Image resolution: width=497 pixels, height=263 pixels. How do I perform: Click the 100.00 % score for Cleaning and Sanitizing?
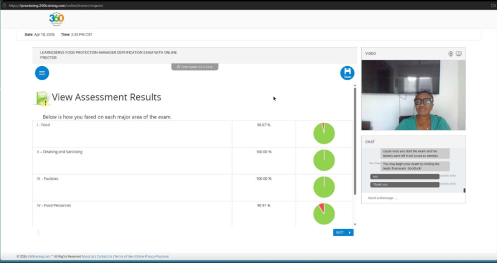(264, 152)
